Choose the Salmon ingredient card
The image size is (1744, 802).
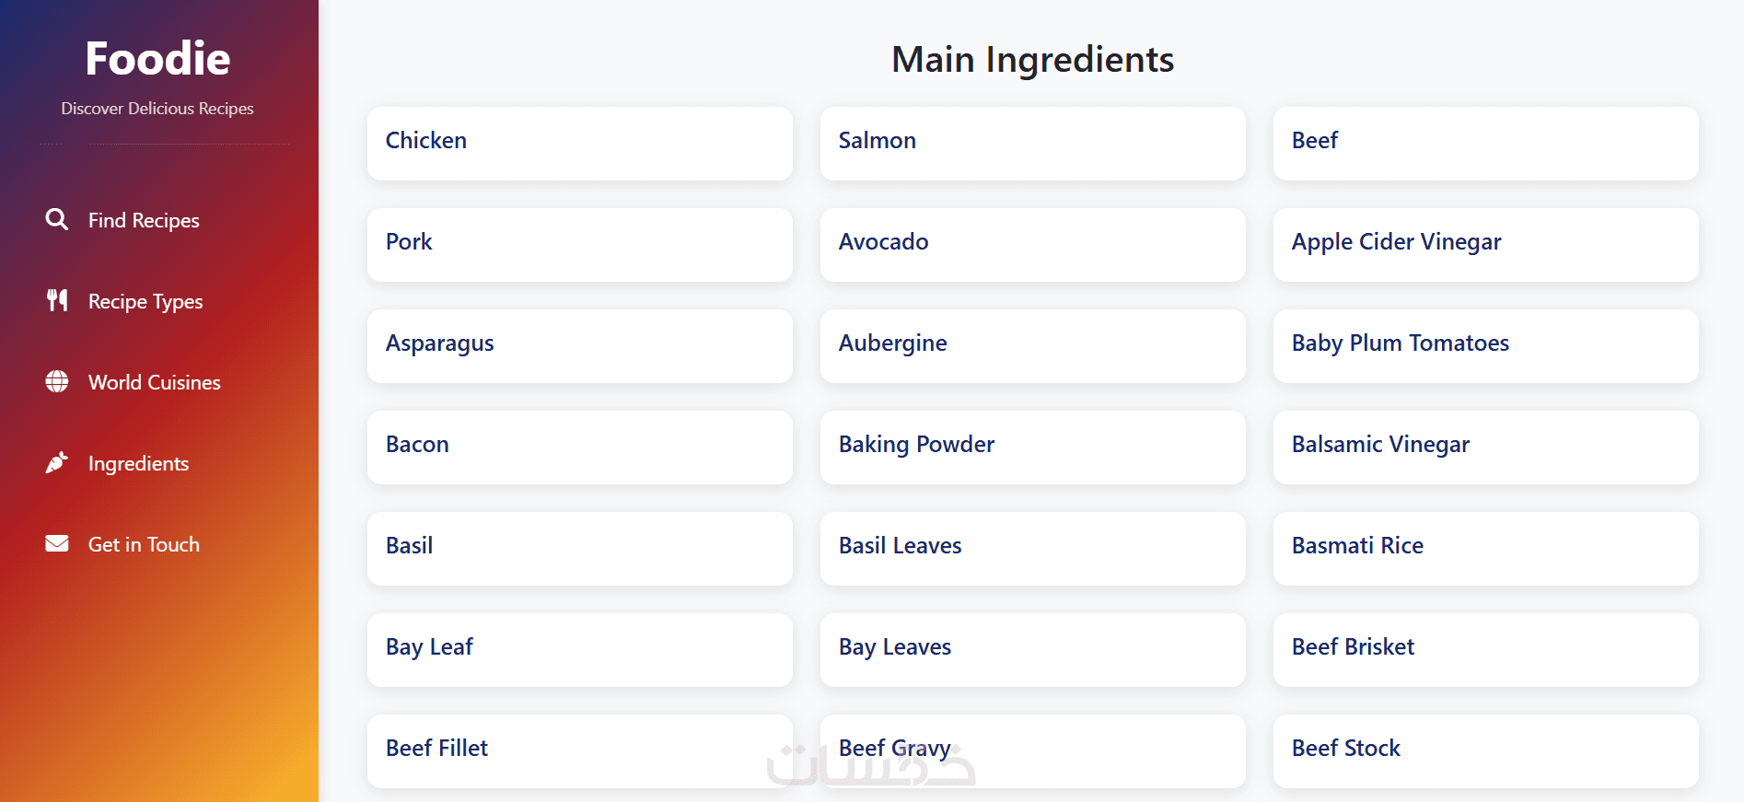(x=1032, y=143)
